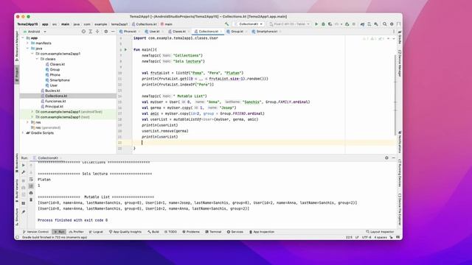
Task: Toggle scroll to end in Run console
Action: pos(31,186)
